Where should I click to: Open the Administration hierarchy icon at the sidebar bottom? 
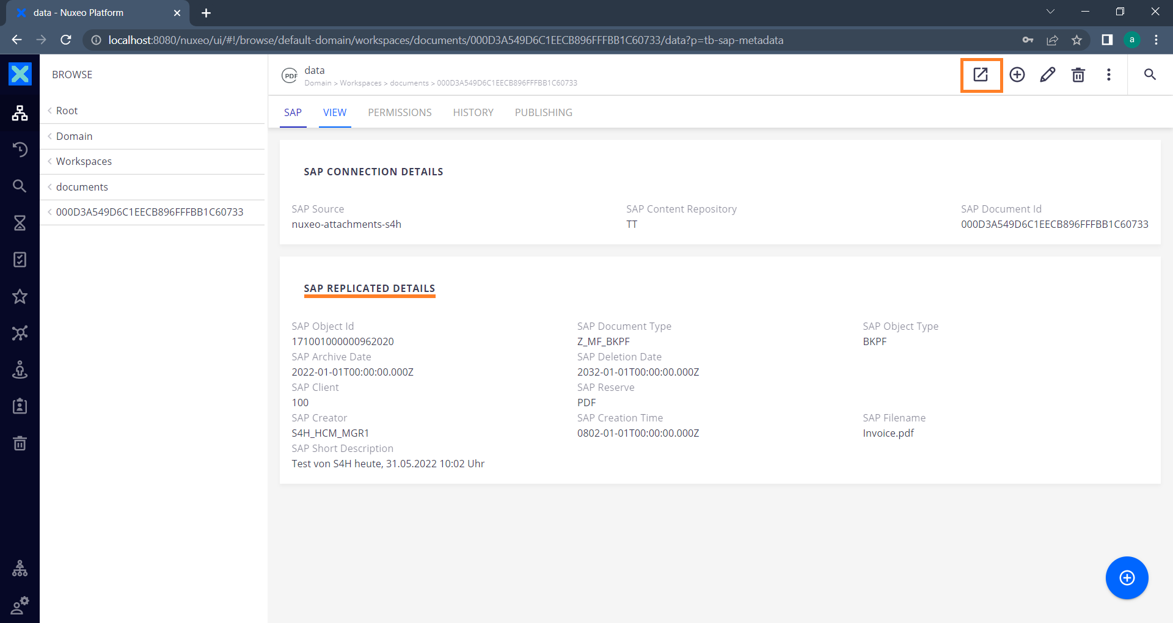tap(20, 569)
